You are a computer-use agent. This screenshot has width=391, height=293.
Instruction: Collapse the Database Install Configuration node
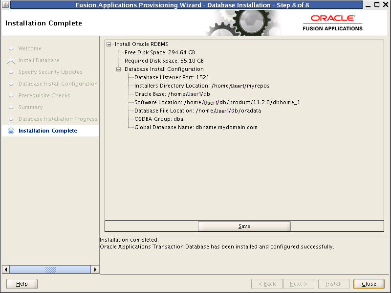pyautogui.click(x=119, y=69)
